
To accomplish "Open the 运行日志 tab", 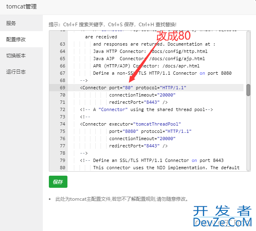I will 21,71.
